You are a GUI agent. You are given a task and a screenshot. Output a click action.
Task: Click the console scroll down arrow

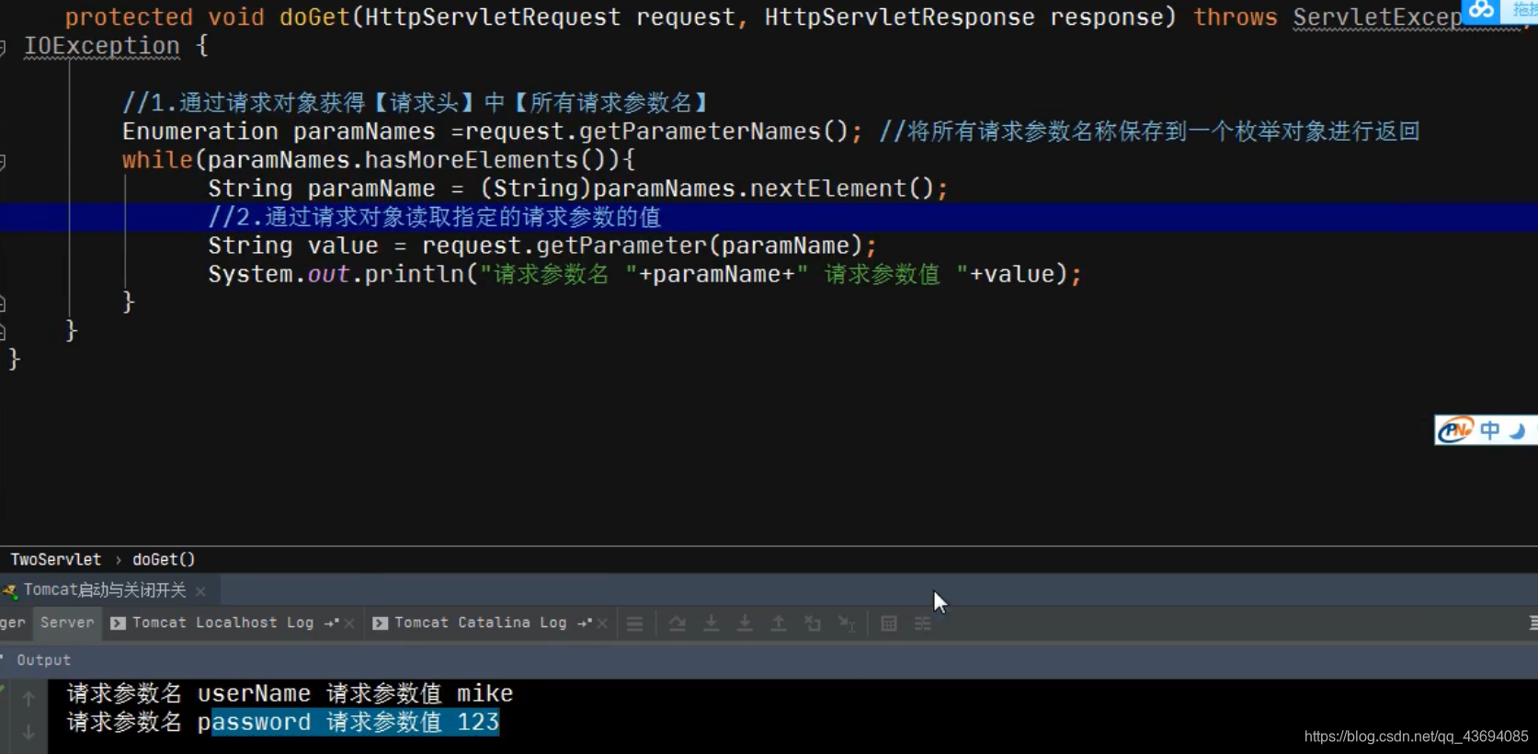coord(28,732)
